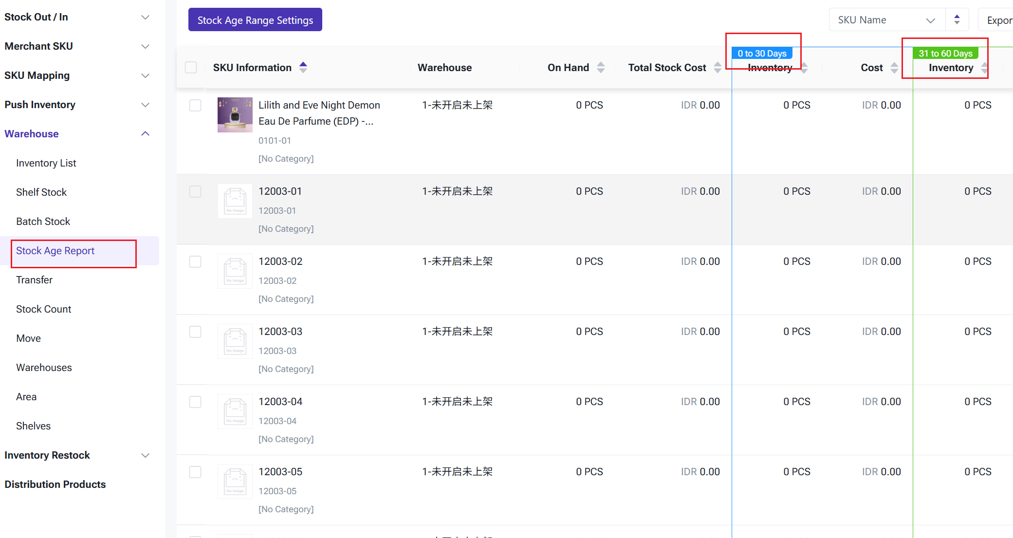Viewport: 1013px width, 538px height.
Task: Click the Lilith and Eve perfume thumbnail
Action: coord(235,115)
